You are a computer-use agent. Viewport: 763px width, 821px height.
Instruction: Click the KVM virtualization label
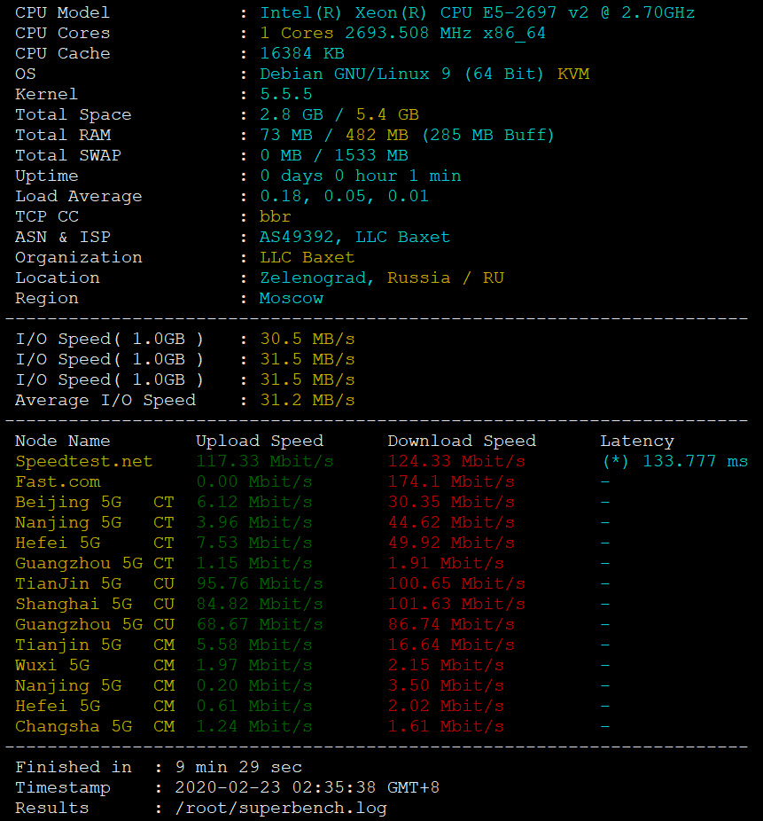point(573,74)
